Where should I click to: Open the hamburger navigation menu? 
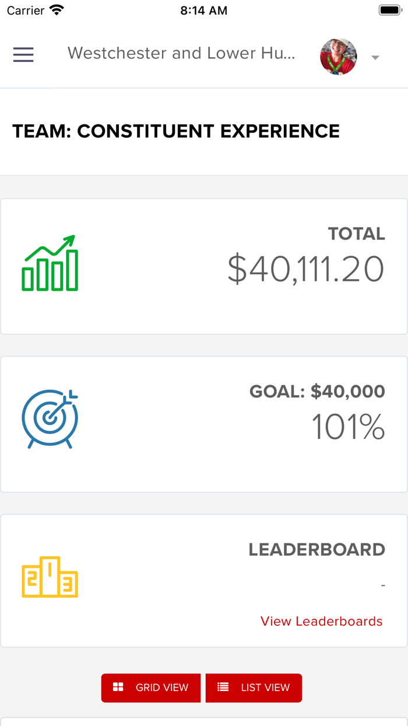tap(23, 55)
